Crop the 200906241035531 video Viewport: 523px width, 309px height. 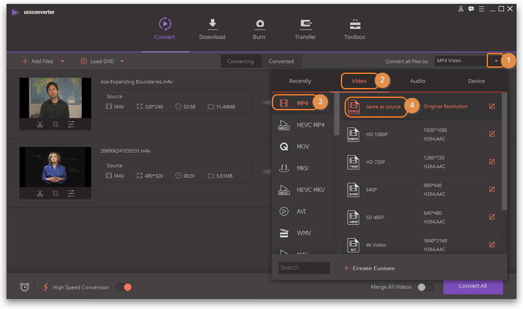click(x=55, y=193)
